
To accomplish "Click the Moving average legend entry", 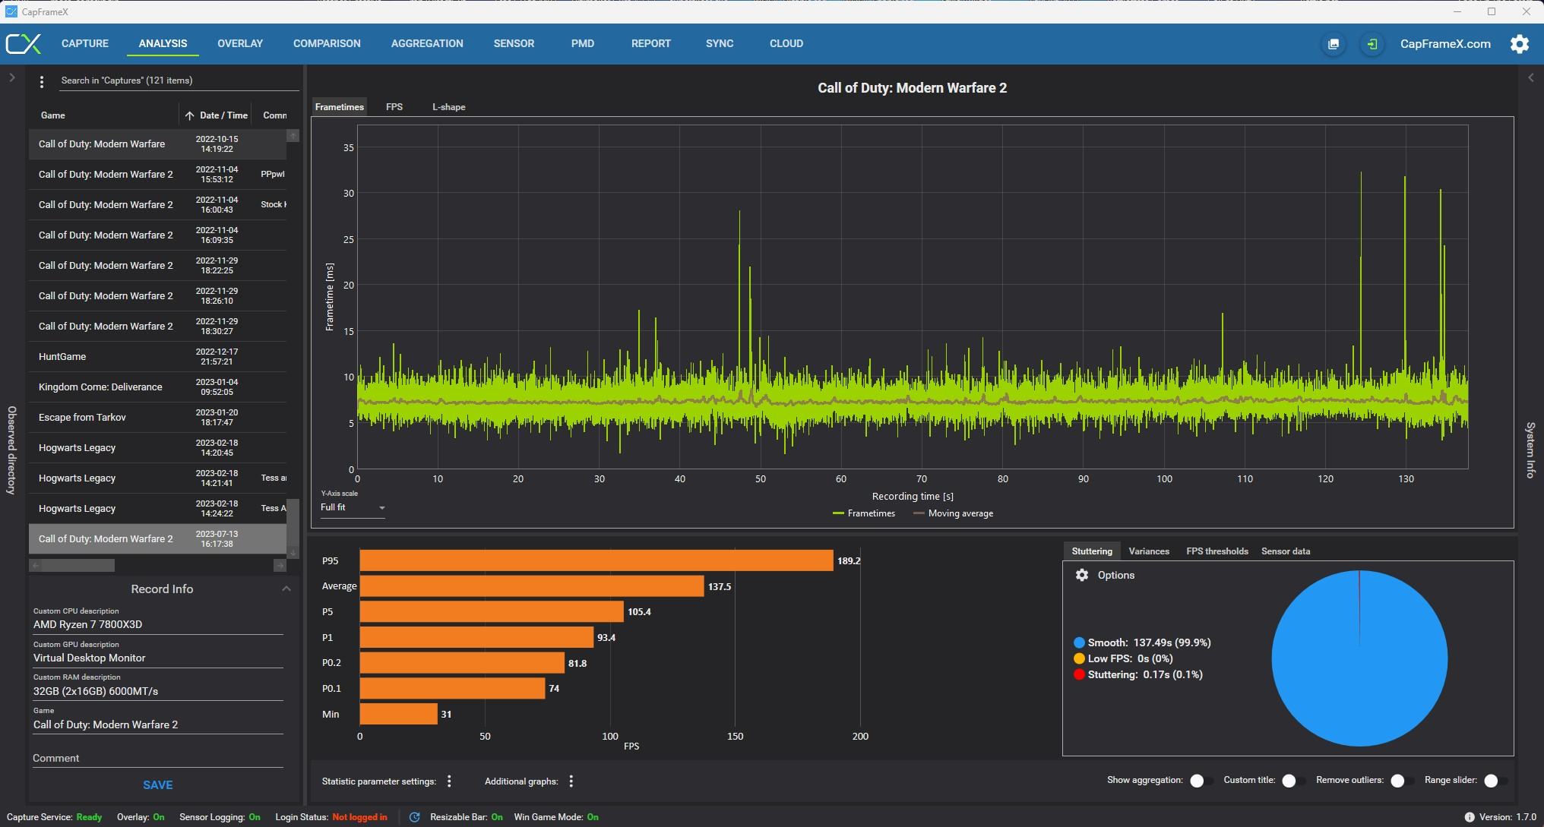I will 954,514.
